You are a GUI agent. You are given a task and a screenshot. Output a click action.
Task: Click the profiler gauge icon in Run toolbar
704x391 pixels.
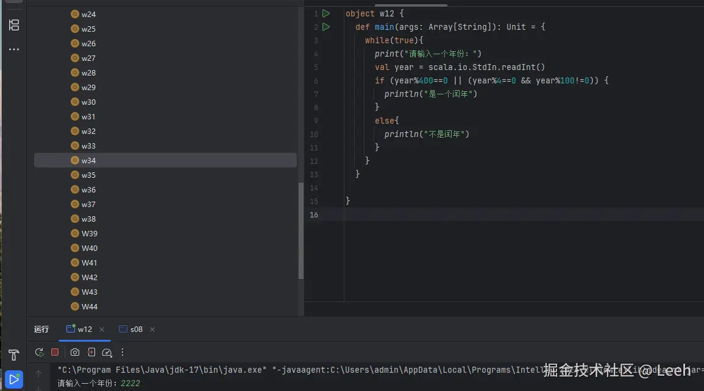107,353
